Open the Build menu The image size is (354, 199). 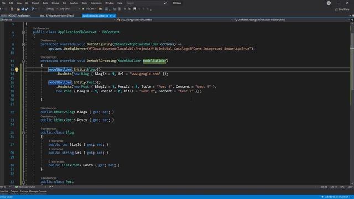click(x=45, y=3)
